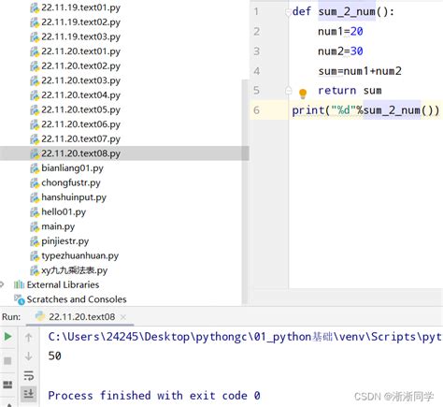Click the Run panel label
This screenshot has height=407, width=443.
click(11, 317)
